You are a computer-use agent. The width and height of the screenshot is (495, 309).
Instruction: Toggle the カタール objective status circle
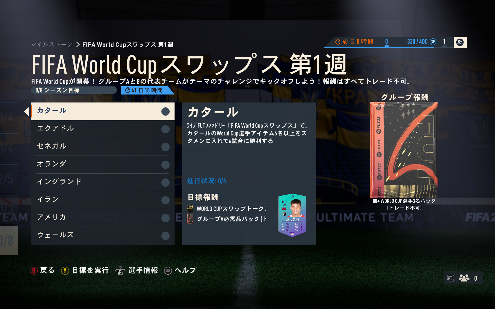(165, 111)
